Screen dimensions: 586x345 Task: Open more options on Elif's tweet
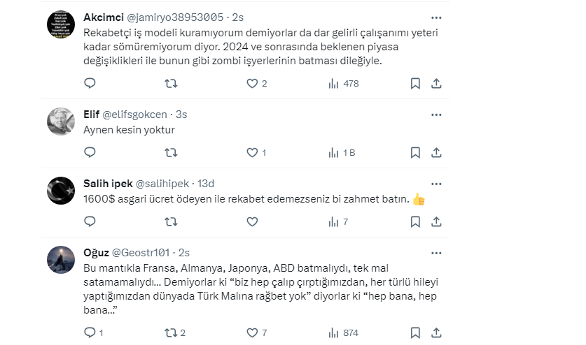435,114
